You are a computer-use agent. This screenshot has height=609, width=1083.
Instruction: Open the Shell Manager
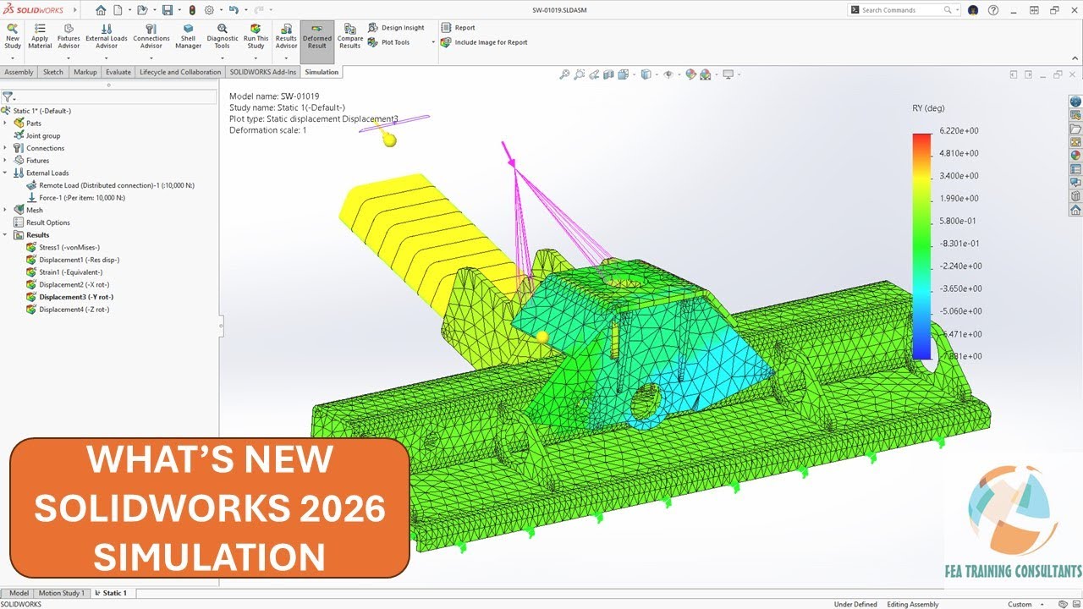coord(188,37)
